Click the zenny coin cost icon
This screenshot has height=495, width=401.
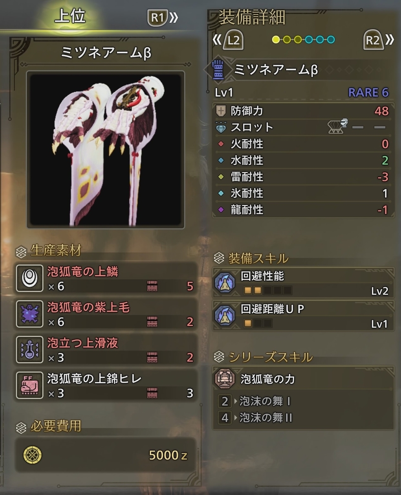click(x=32, y=455)
